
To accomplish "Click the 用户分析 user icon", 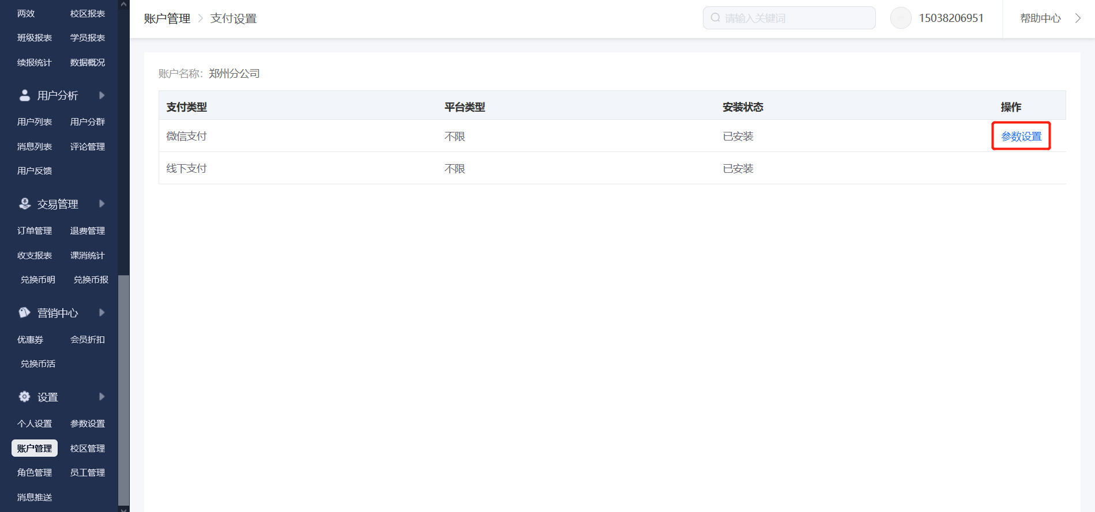I will [25, 96].
